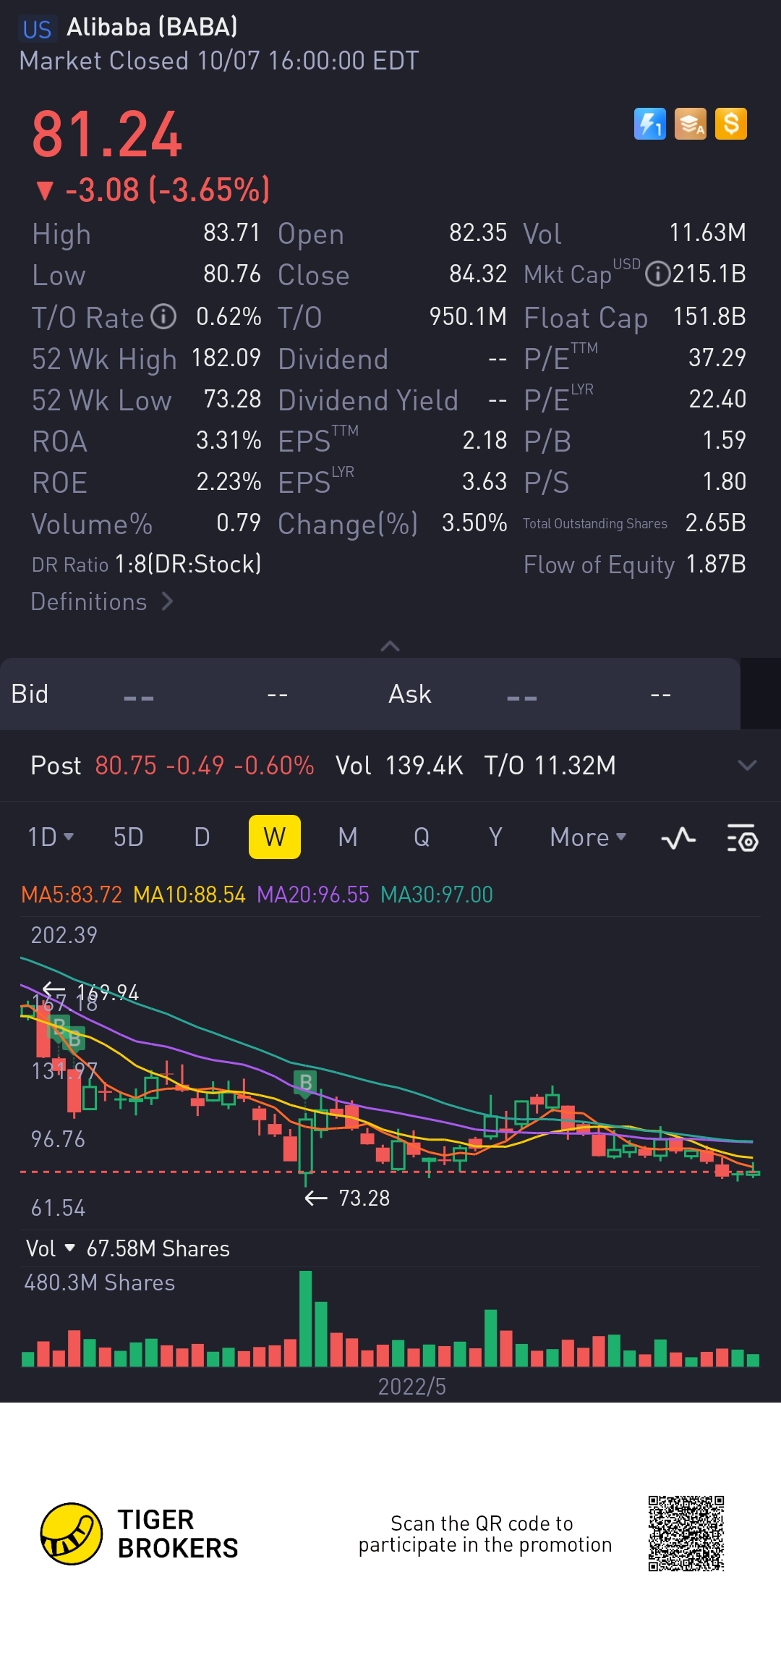
Task: Switch to the Q quarterly chart tab
Action: (422, 837)
